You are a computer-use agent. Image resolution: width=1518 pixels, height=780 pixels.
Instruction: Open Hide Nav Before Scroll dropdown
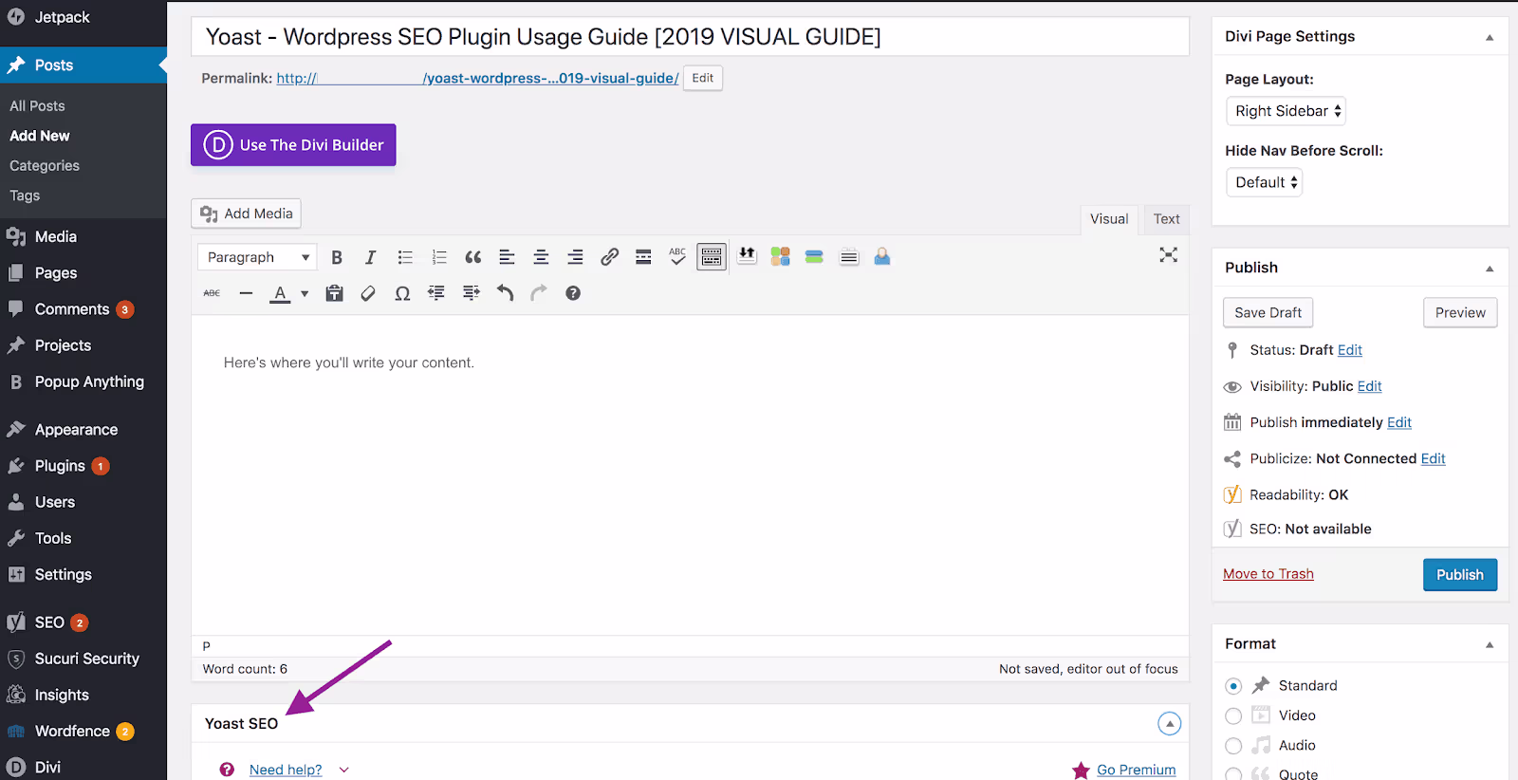point(1265,182)
